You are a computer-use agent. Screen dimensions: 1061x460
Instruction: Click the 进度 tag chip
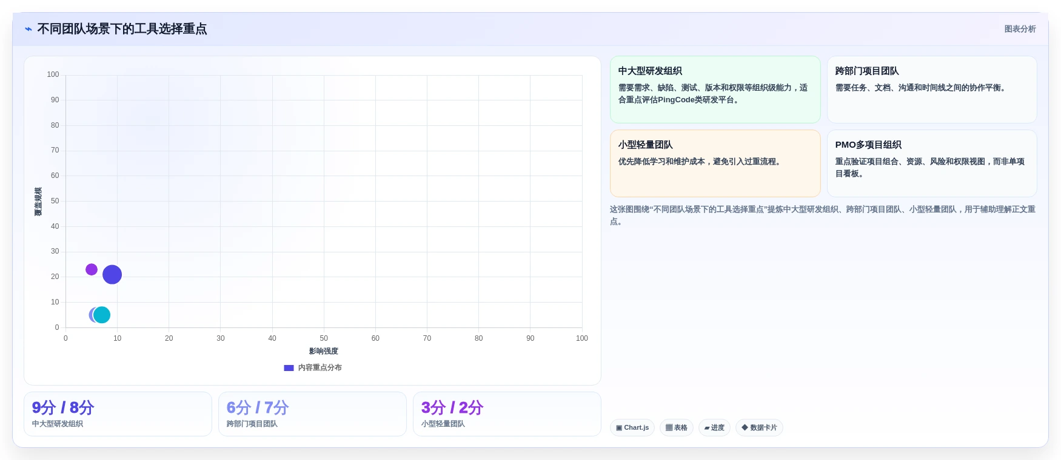point(714,427)
